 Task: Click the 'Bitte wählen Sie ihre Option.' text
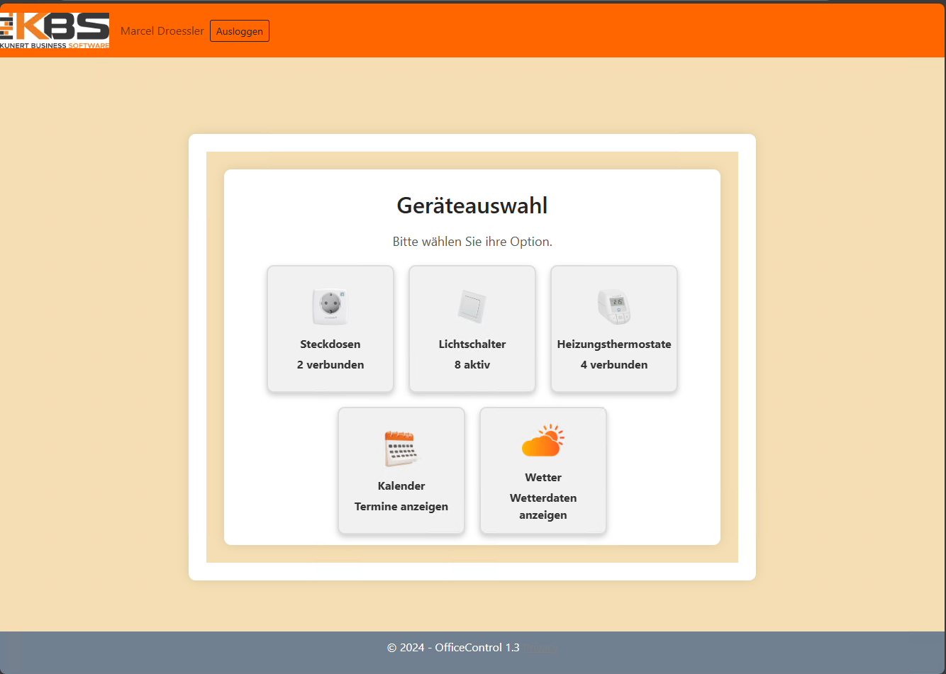[472, 242]
